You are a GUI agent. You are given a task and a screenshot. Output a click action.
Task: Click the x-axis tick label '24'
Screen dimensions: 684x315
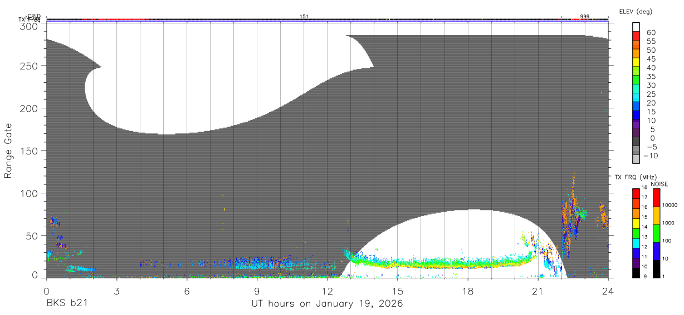coord(608,291)
